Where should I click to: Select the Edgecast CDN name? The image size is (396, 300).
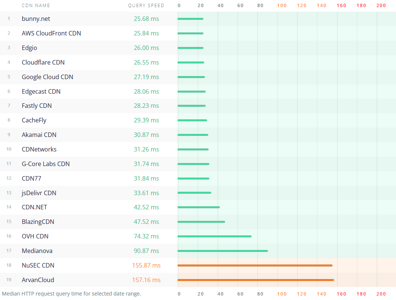(x=41, y=91)
